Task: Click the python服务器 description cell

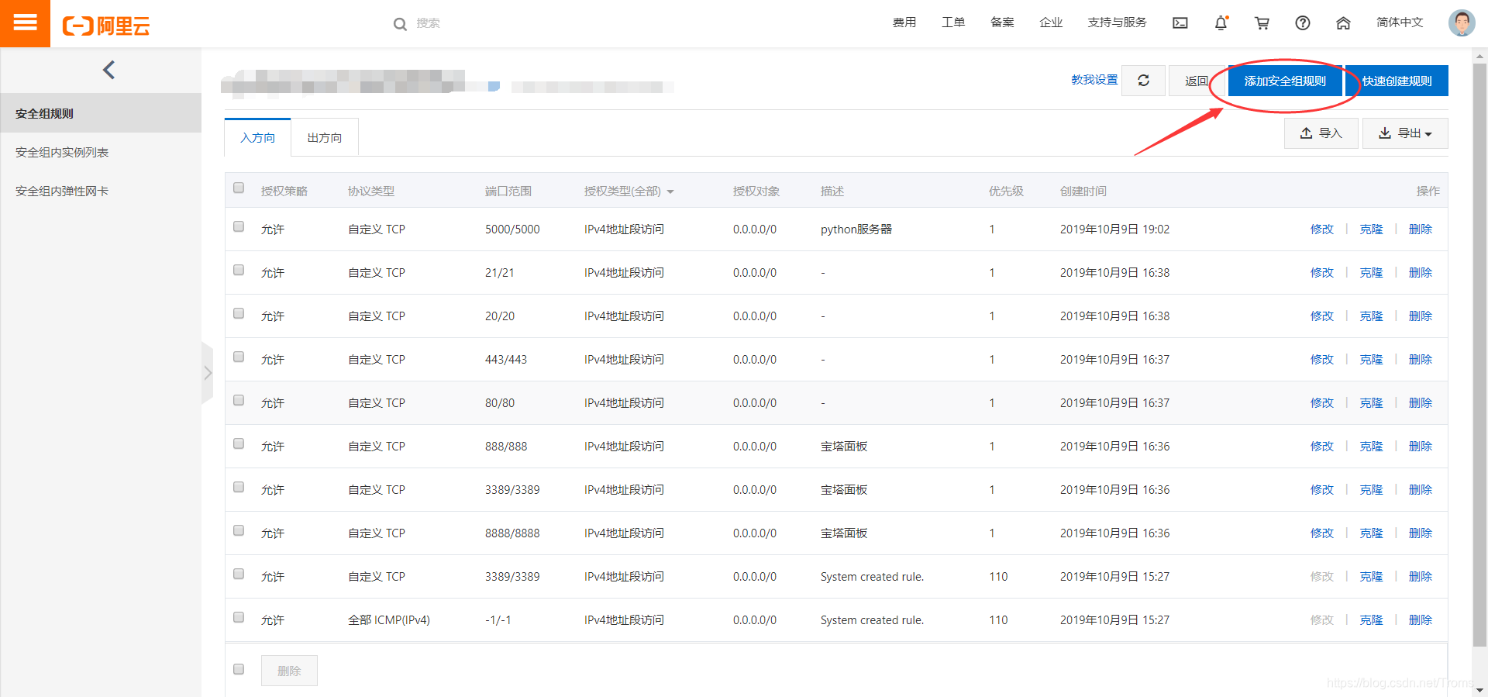Action: 856,229
